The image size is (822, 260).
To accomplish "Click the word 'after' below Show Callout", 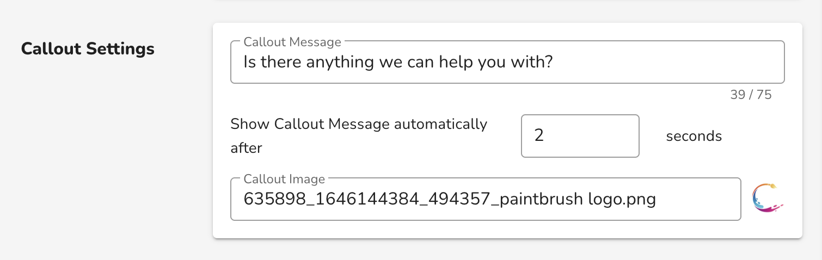I will point(247,148).
